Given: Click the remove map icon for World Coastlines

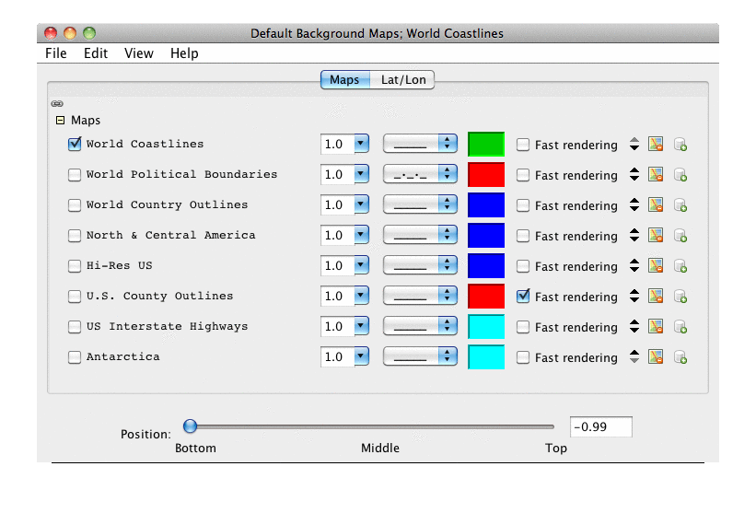Looking at the screenshot, I should [656, 145].
